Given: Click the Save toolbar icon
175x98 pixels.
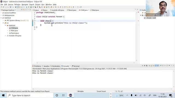Looking at the screenshot, I should [x=6, y=7].
